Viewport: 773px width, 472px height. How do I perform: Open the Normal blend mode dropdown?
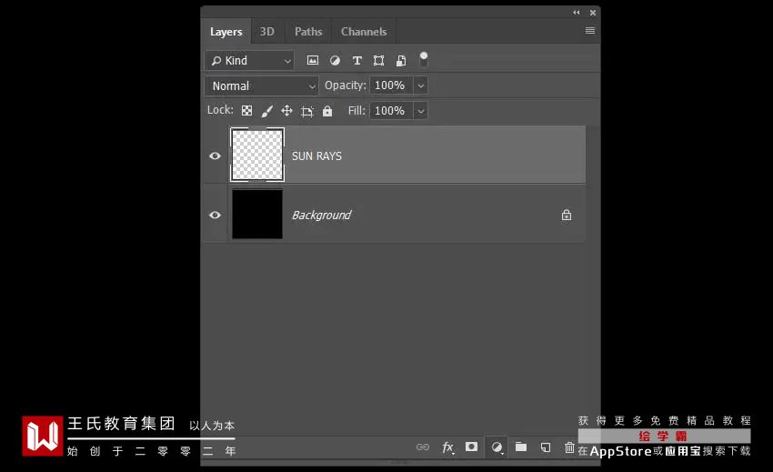(x=262, y=85)
